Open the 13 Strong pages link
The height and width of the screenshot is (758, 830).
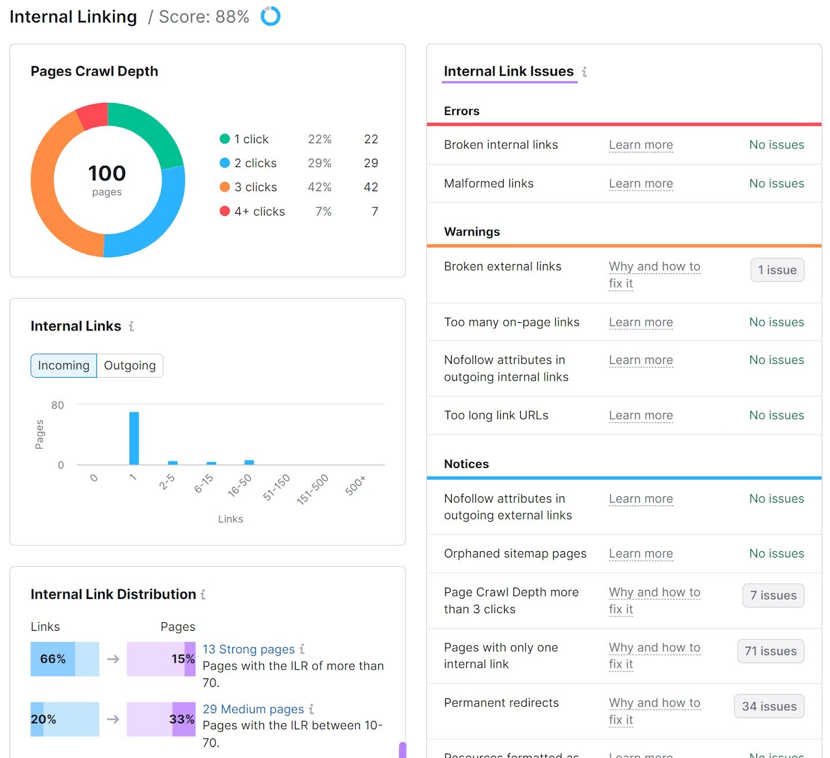[x=248, y=649]
